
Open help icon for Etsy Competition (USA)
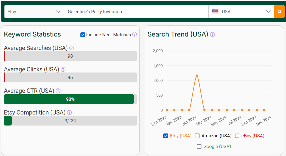69,112
